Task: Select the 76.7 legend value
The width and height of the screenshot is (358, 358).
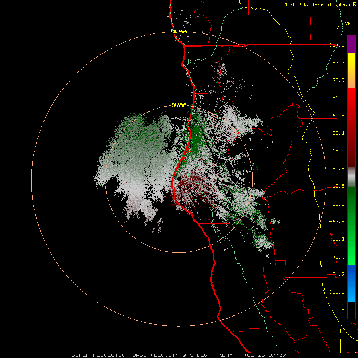Action: 339,80
